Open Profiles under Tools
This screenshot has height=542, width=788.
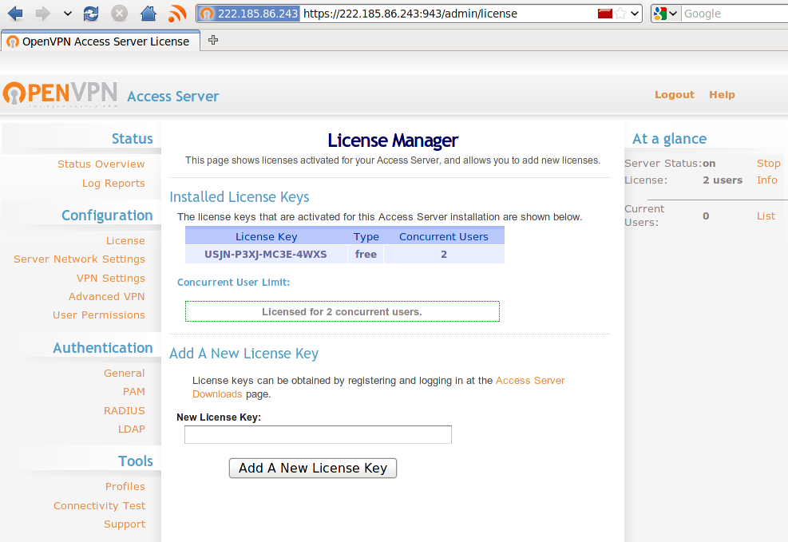click(125, 486)
